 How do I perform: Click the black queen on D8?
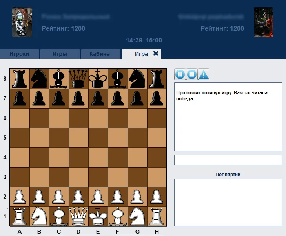[x=78, y=79]
